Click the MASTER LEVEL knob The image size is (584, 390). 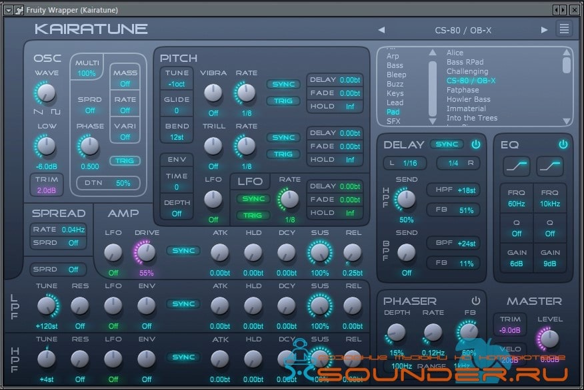click(549, 339)
